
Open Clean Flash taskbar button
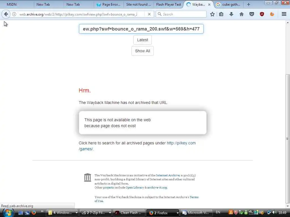[129, 213]
